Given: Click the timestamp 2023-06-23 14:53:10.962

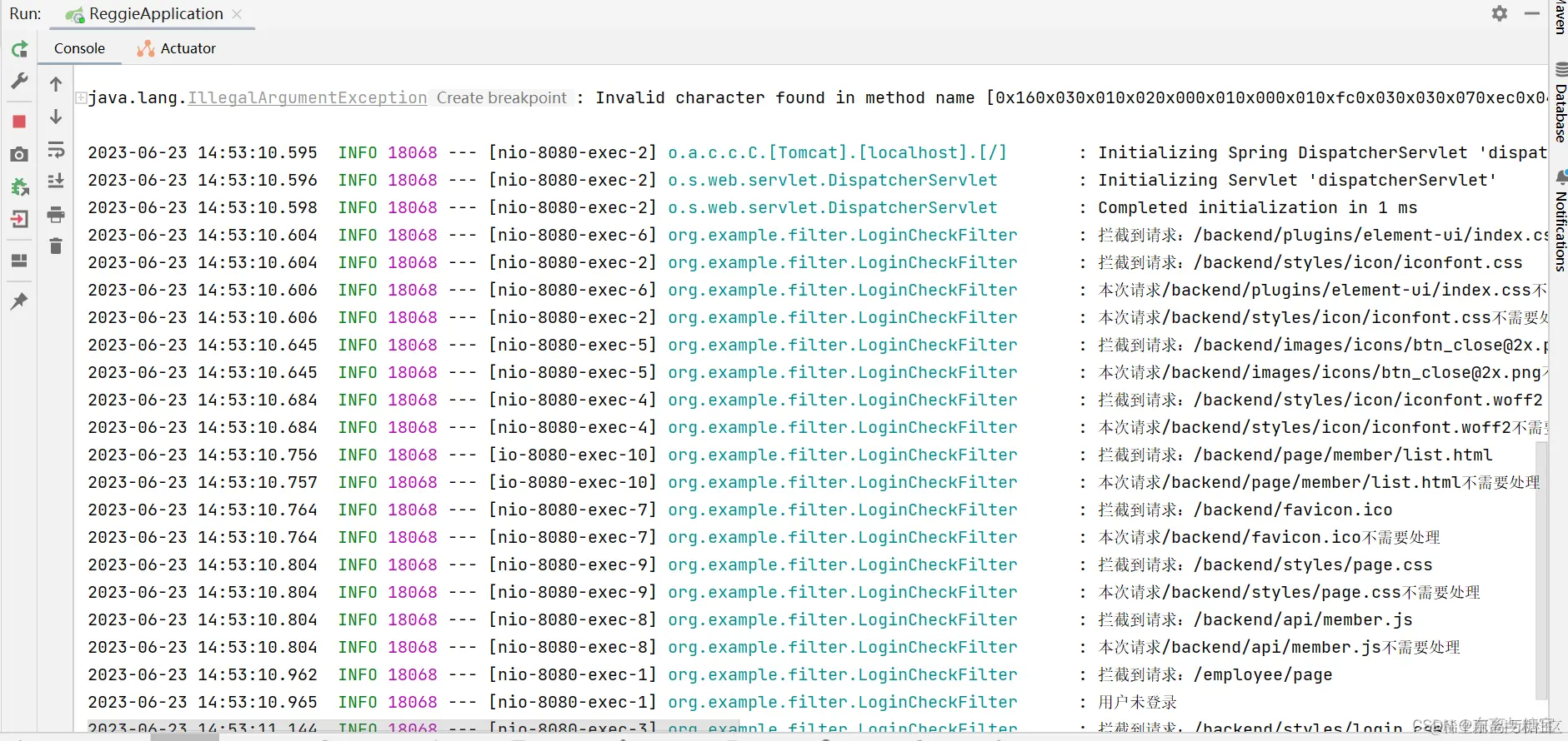Looking at the screenshot, I should [x=203, y=674].
